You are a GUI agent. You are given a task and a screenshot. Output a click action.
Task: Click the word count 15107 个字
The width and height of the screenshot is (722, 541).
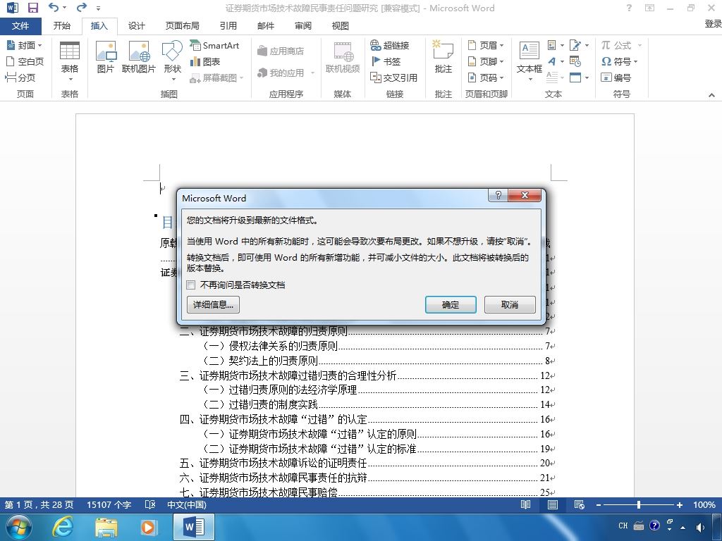click(x=109, y=504)
